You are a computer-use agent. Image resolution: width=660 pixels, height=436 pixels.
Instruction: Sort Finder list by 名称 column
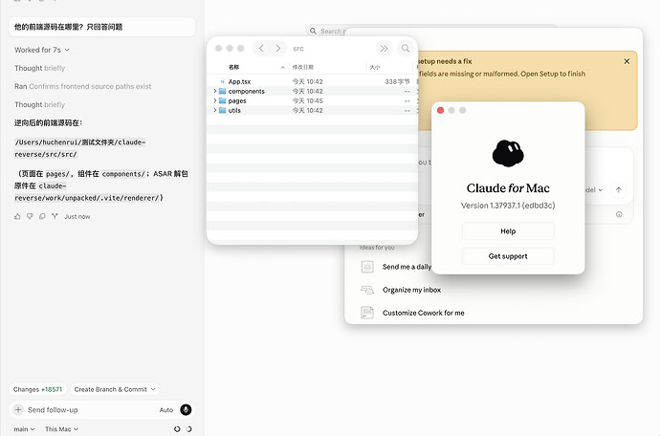(x=234, y=67)
